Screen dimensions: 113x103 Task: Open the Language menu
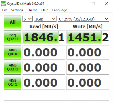pyautogui.click(x=60, y=10)
